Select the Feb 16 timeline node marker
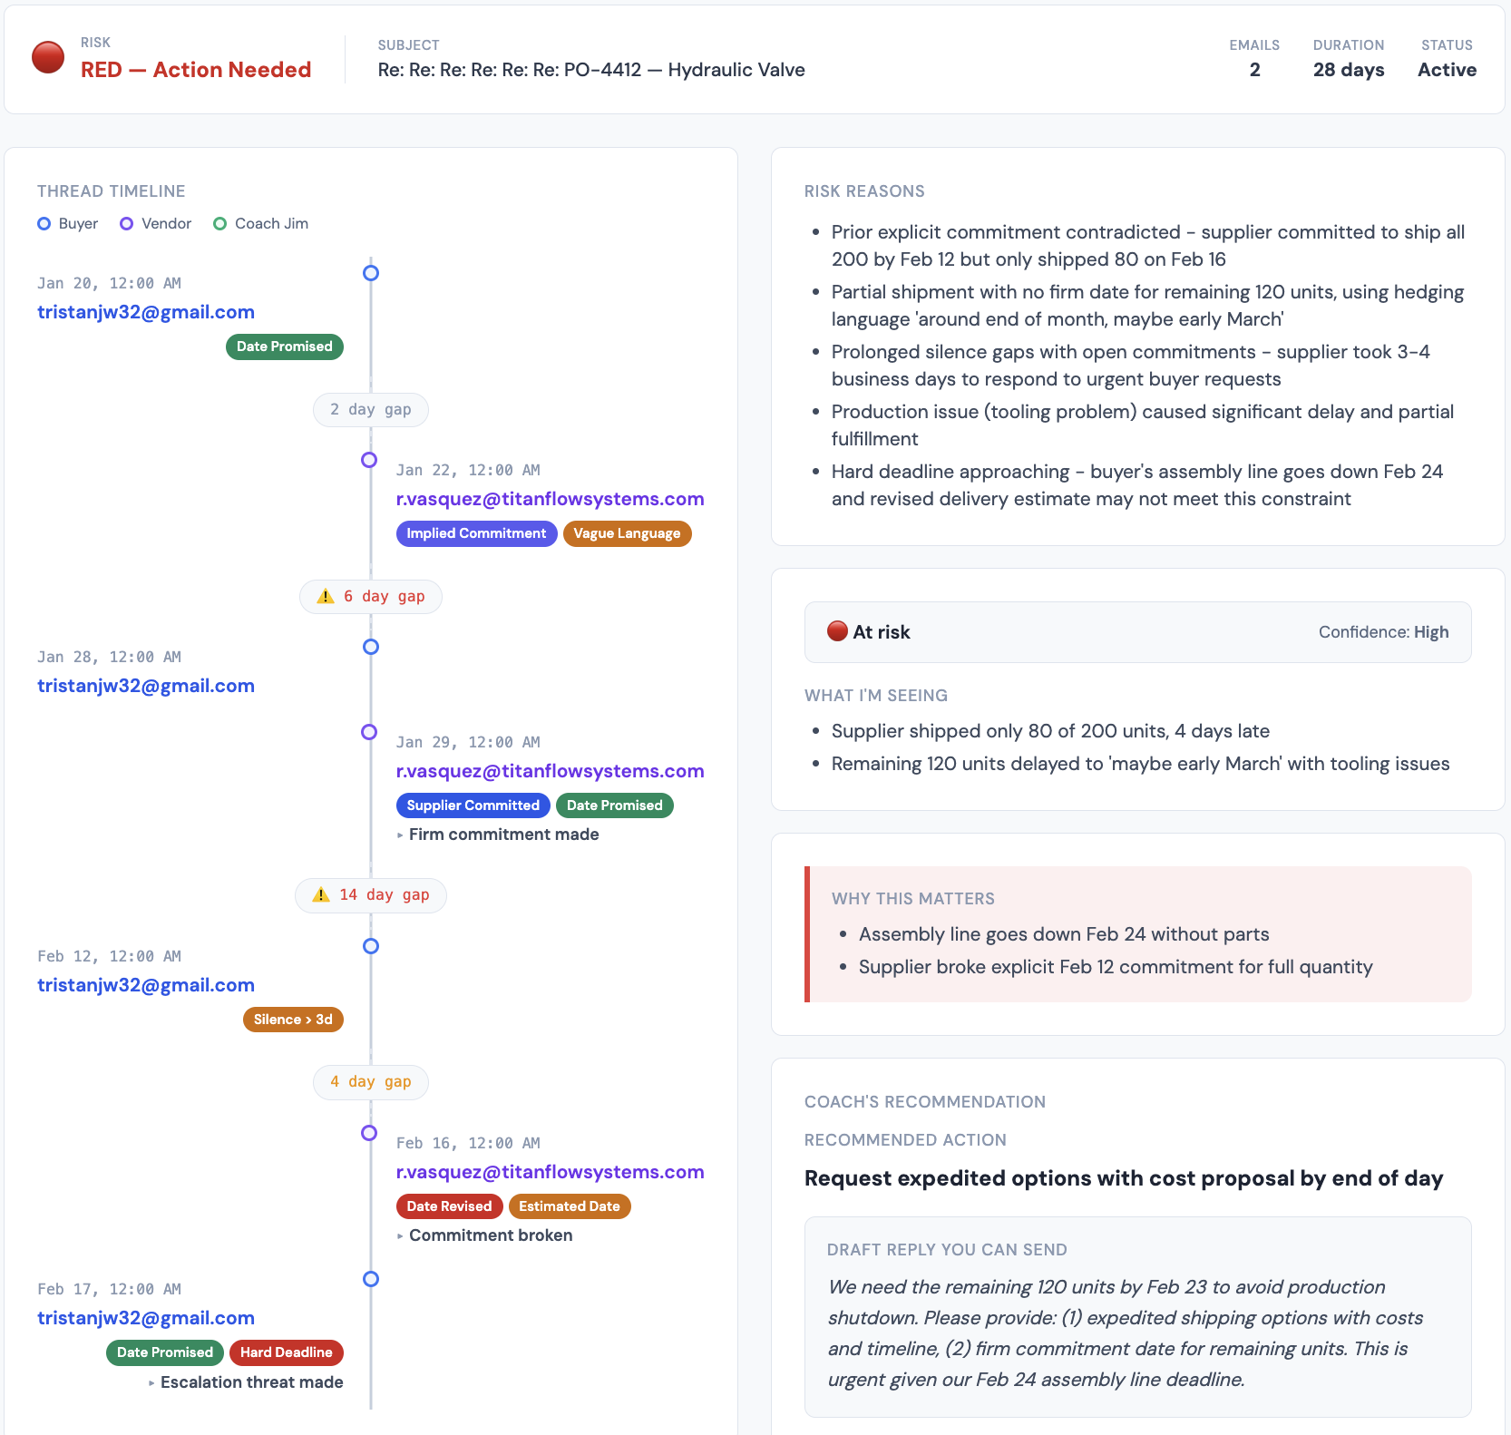The width and height of the screenshot is (1511, 1435). (369, 1133)
